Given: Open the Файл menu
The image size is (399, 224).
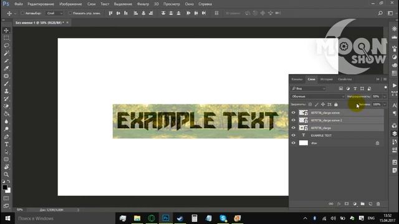Looking at the screenshot, I should tap(19, 4).
